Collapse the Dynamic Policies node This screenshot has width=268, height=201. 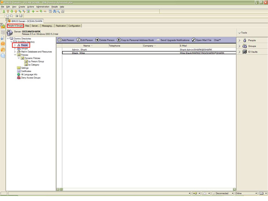(19, 58)
